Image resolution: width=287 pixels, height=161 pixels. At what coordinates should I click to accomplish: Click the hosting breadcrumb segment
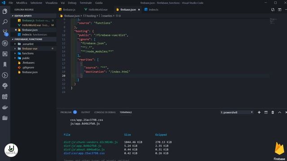tap(90, 16)
